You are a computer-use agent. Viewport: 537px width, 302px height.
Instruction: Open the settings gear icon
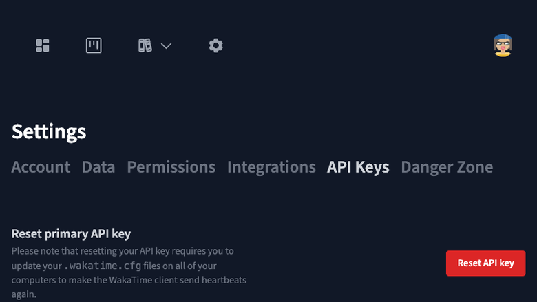215,45
